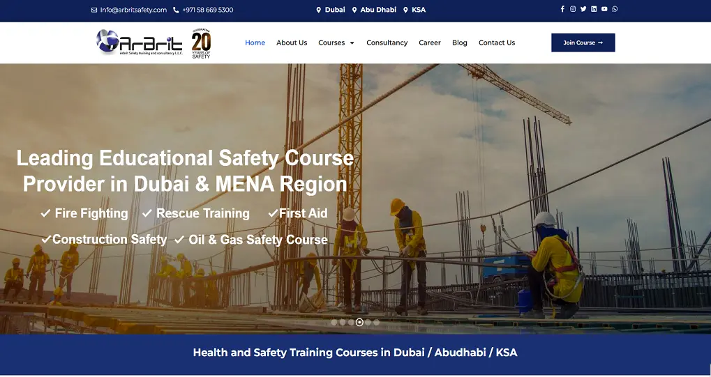The image size is (711, 377).
Task: Click the WhatsApp icon in the top bar
Action: pos(615,9)
